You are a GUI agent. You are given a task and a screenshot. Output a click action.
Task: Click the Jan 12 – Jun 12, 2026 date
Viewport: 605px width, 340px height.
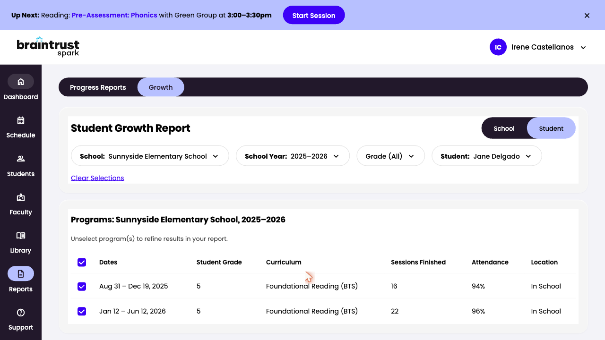click(x=132, y=311)
